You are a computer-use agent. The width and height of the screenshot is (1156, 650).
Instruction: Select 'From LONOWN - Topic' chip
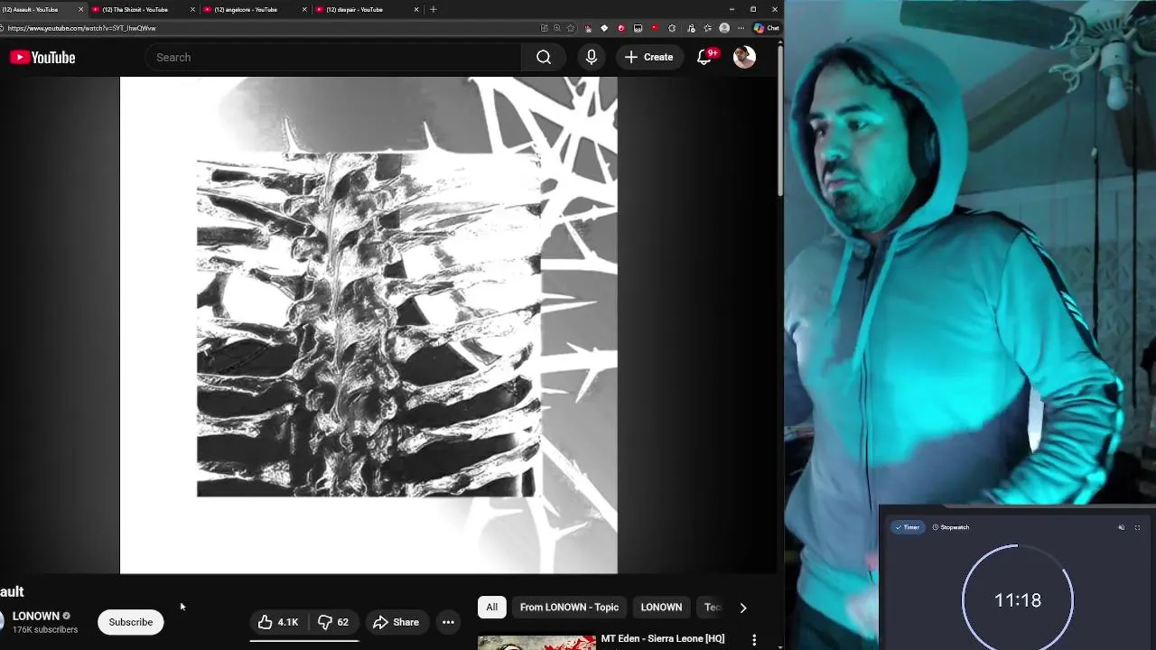pos(569,607)
